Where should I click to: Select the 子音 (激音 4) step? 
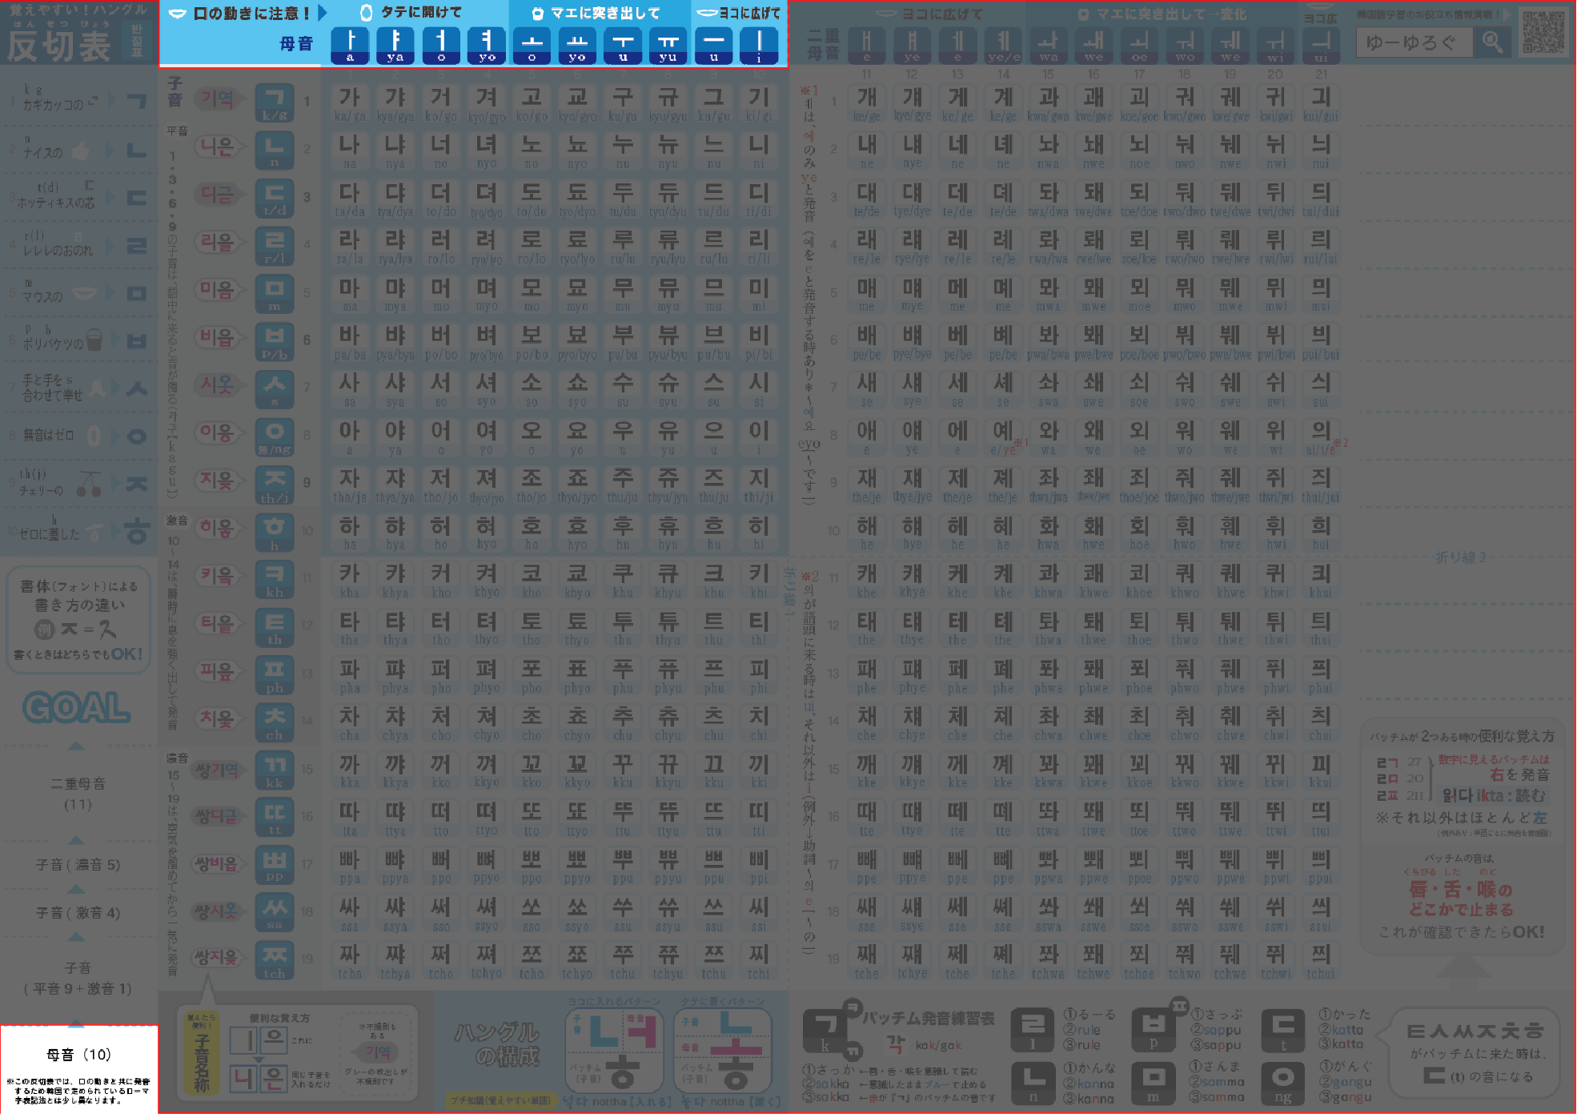(78, 913)
